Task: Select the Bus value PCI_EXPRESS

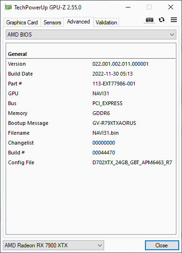Action: point(107,103)
